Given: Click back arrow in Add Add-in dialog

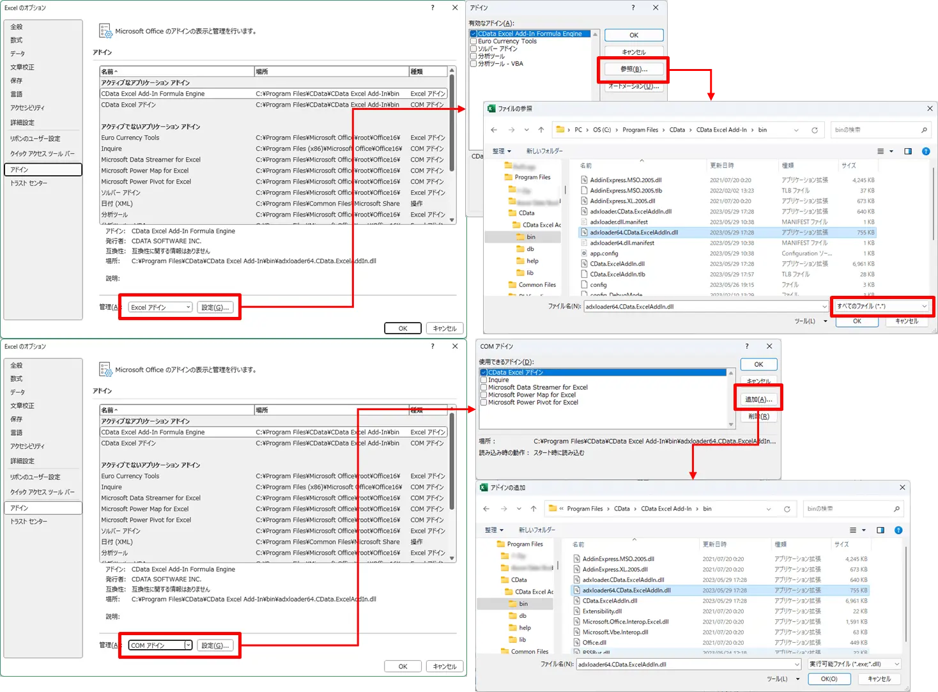Looking at the screenshot, I should (x=486, y=509).
